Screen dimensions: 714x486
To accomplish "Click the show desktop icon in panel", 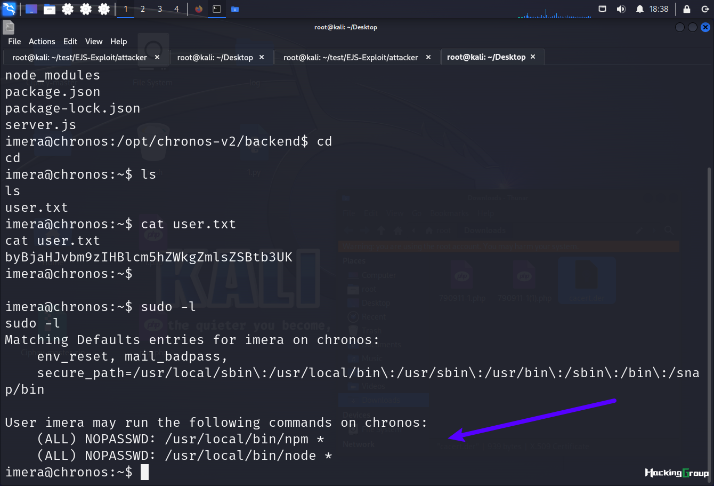I will [x=31, y=9].
